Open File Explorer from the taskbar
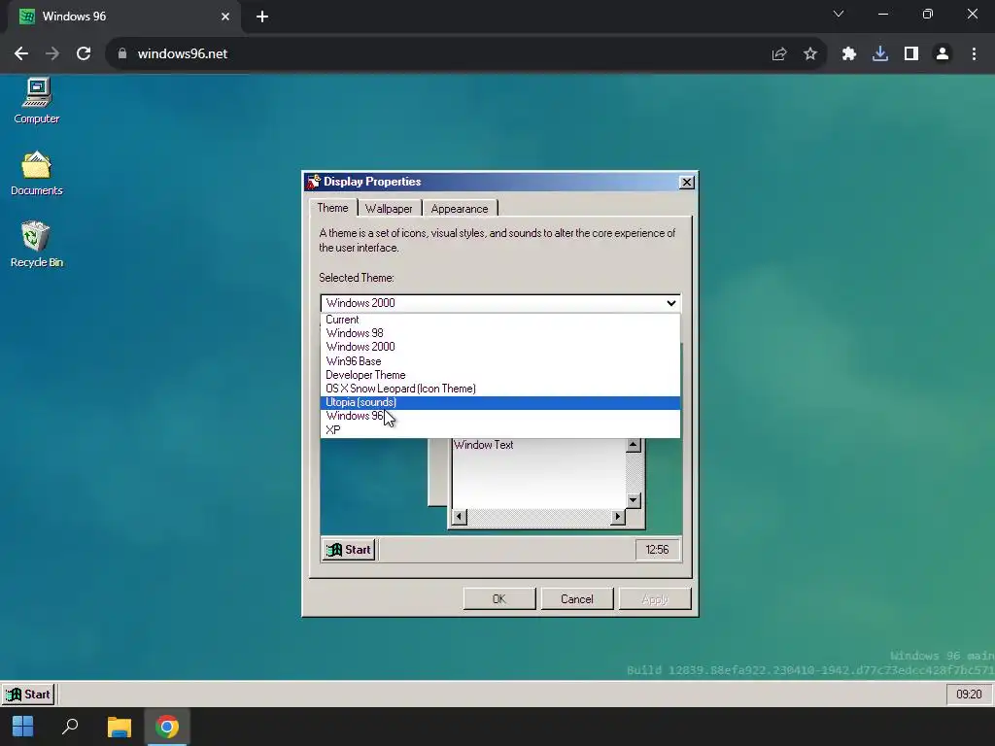This screenshot has width=995, height=746. point(119,727)
